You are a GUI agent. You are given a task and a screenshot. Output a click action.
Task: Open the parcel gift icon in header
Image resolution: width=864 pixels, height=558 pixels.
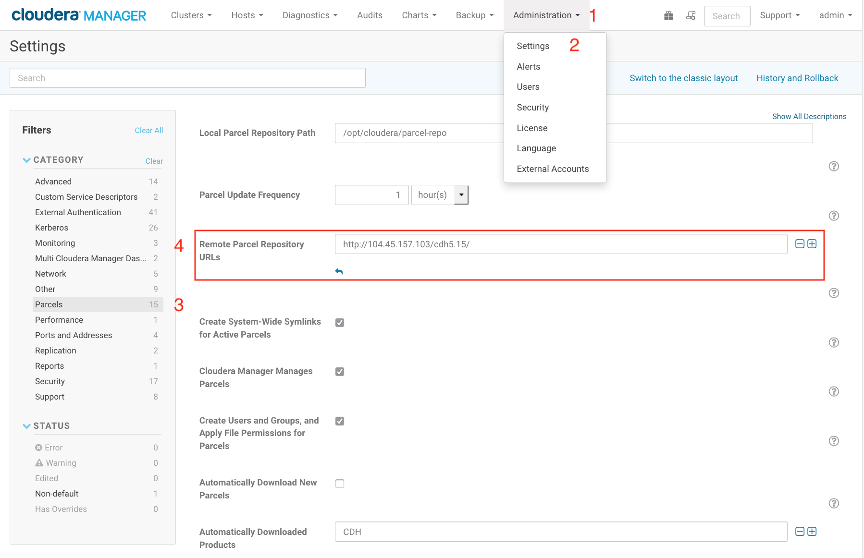click(668, 15)
